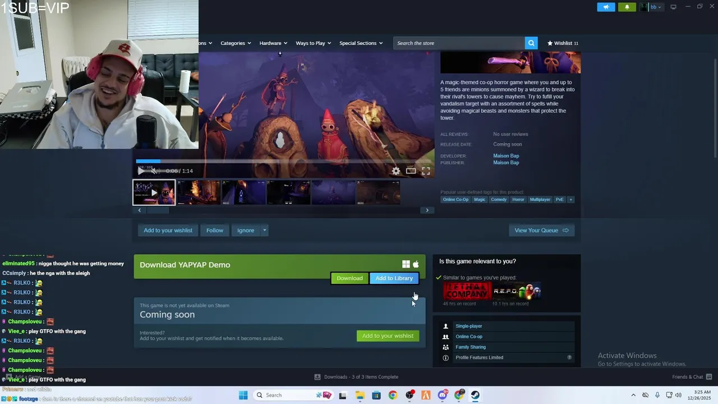The height and width of the screenshot is (404, 718).
Task: Open Steam announcements megaphone button
Action: (x=606, y=7)
